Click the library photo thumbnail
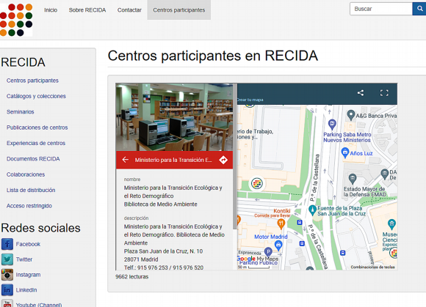 pyautogui.click(x=174, y=117)
